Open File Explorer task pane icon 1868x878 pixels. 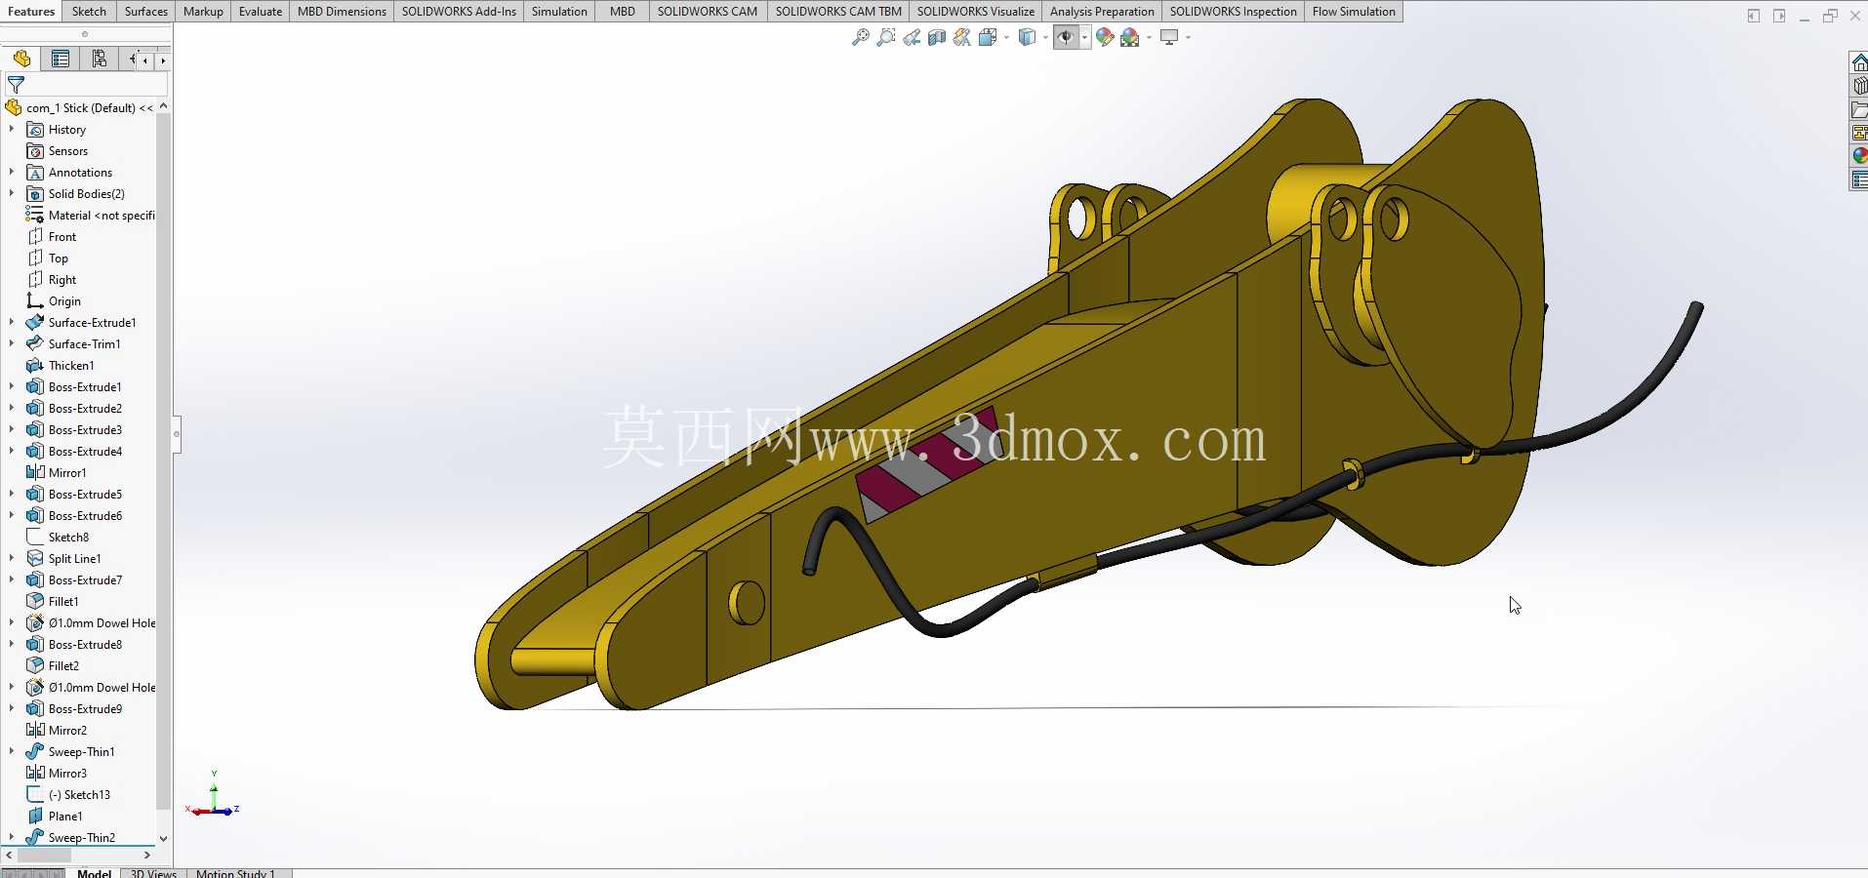[x=1859, y=110]
